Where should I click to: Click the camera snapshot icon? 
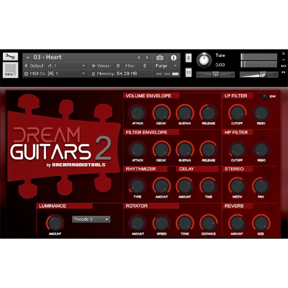click(x=160, y=58)
